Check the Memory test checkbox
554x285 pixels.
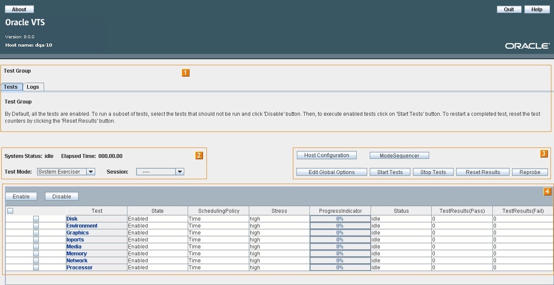coord(36,253)
